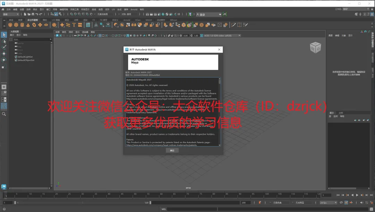375x212 pixels.
Task: Click the New Scene icon
Action: click(x=25, y=14)
